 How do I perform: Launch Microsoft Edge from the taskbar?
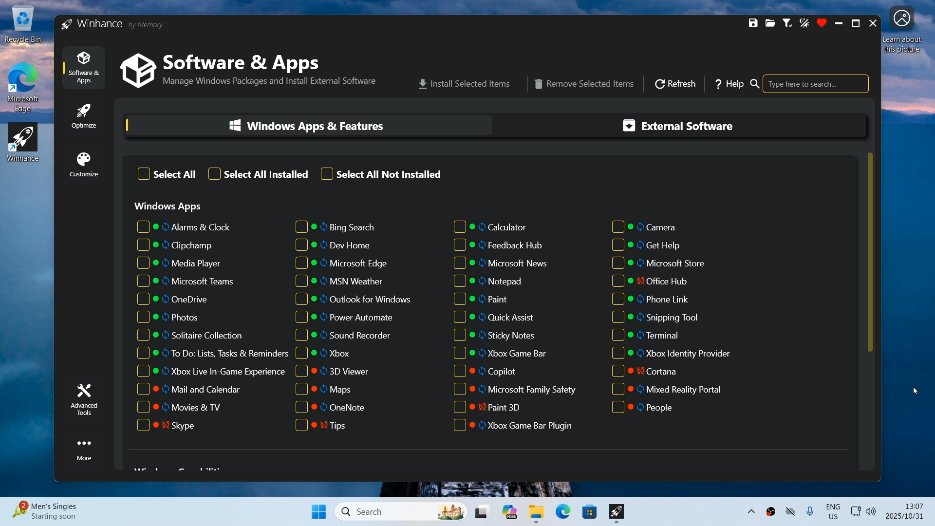(562, 512)
